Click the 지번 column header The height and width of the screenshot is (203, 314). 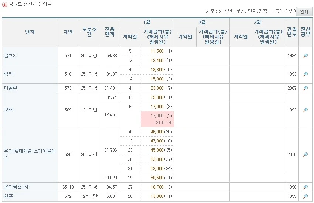click(68, 32)
